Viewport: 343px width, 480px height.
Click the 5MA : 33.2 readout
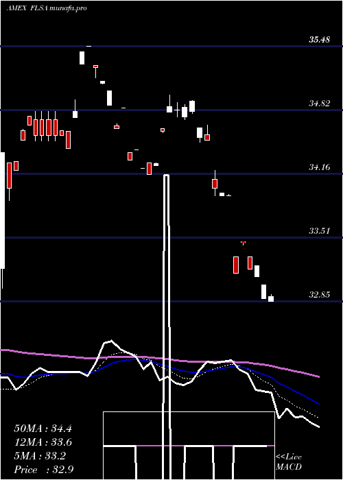pyautogui.click(x=40, y=456)
